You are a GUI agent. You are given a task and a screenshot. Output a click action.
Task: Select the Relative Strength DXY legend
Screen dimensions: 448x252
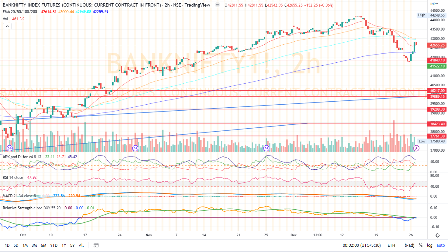point(32,208)
